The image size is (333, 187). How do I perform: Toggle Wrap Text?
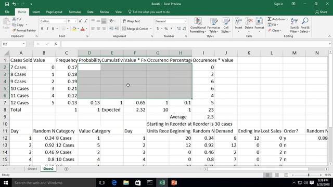131,21
